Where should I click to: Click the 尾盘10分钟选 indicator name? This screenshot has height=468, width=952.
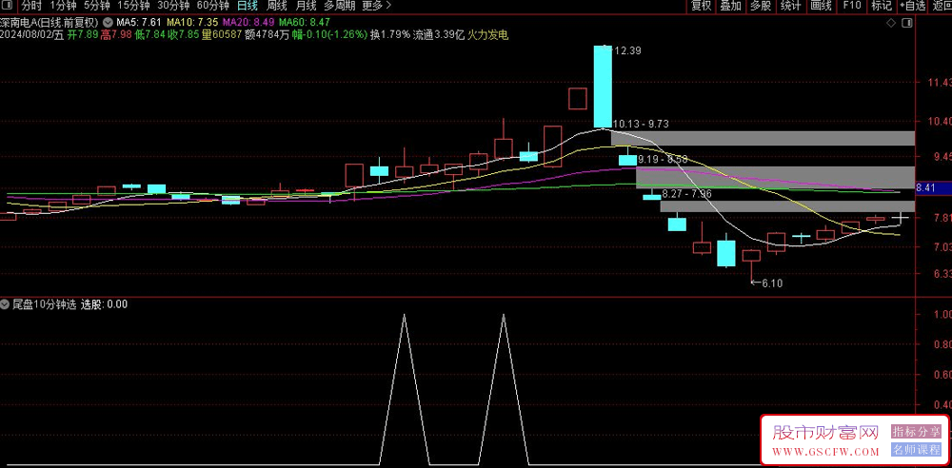coord(45,304)
